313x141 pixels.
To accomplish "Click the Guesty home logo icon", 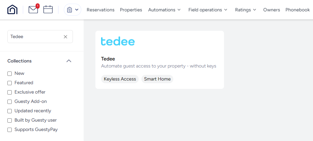I will [12, 10].
